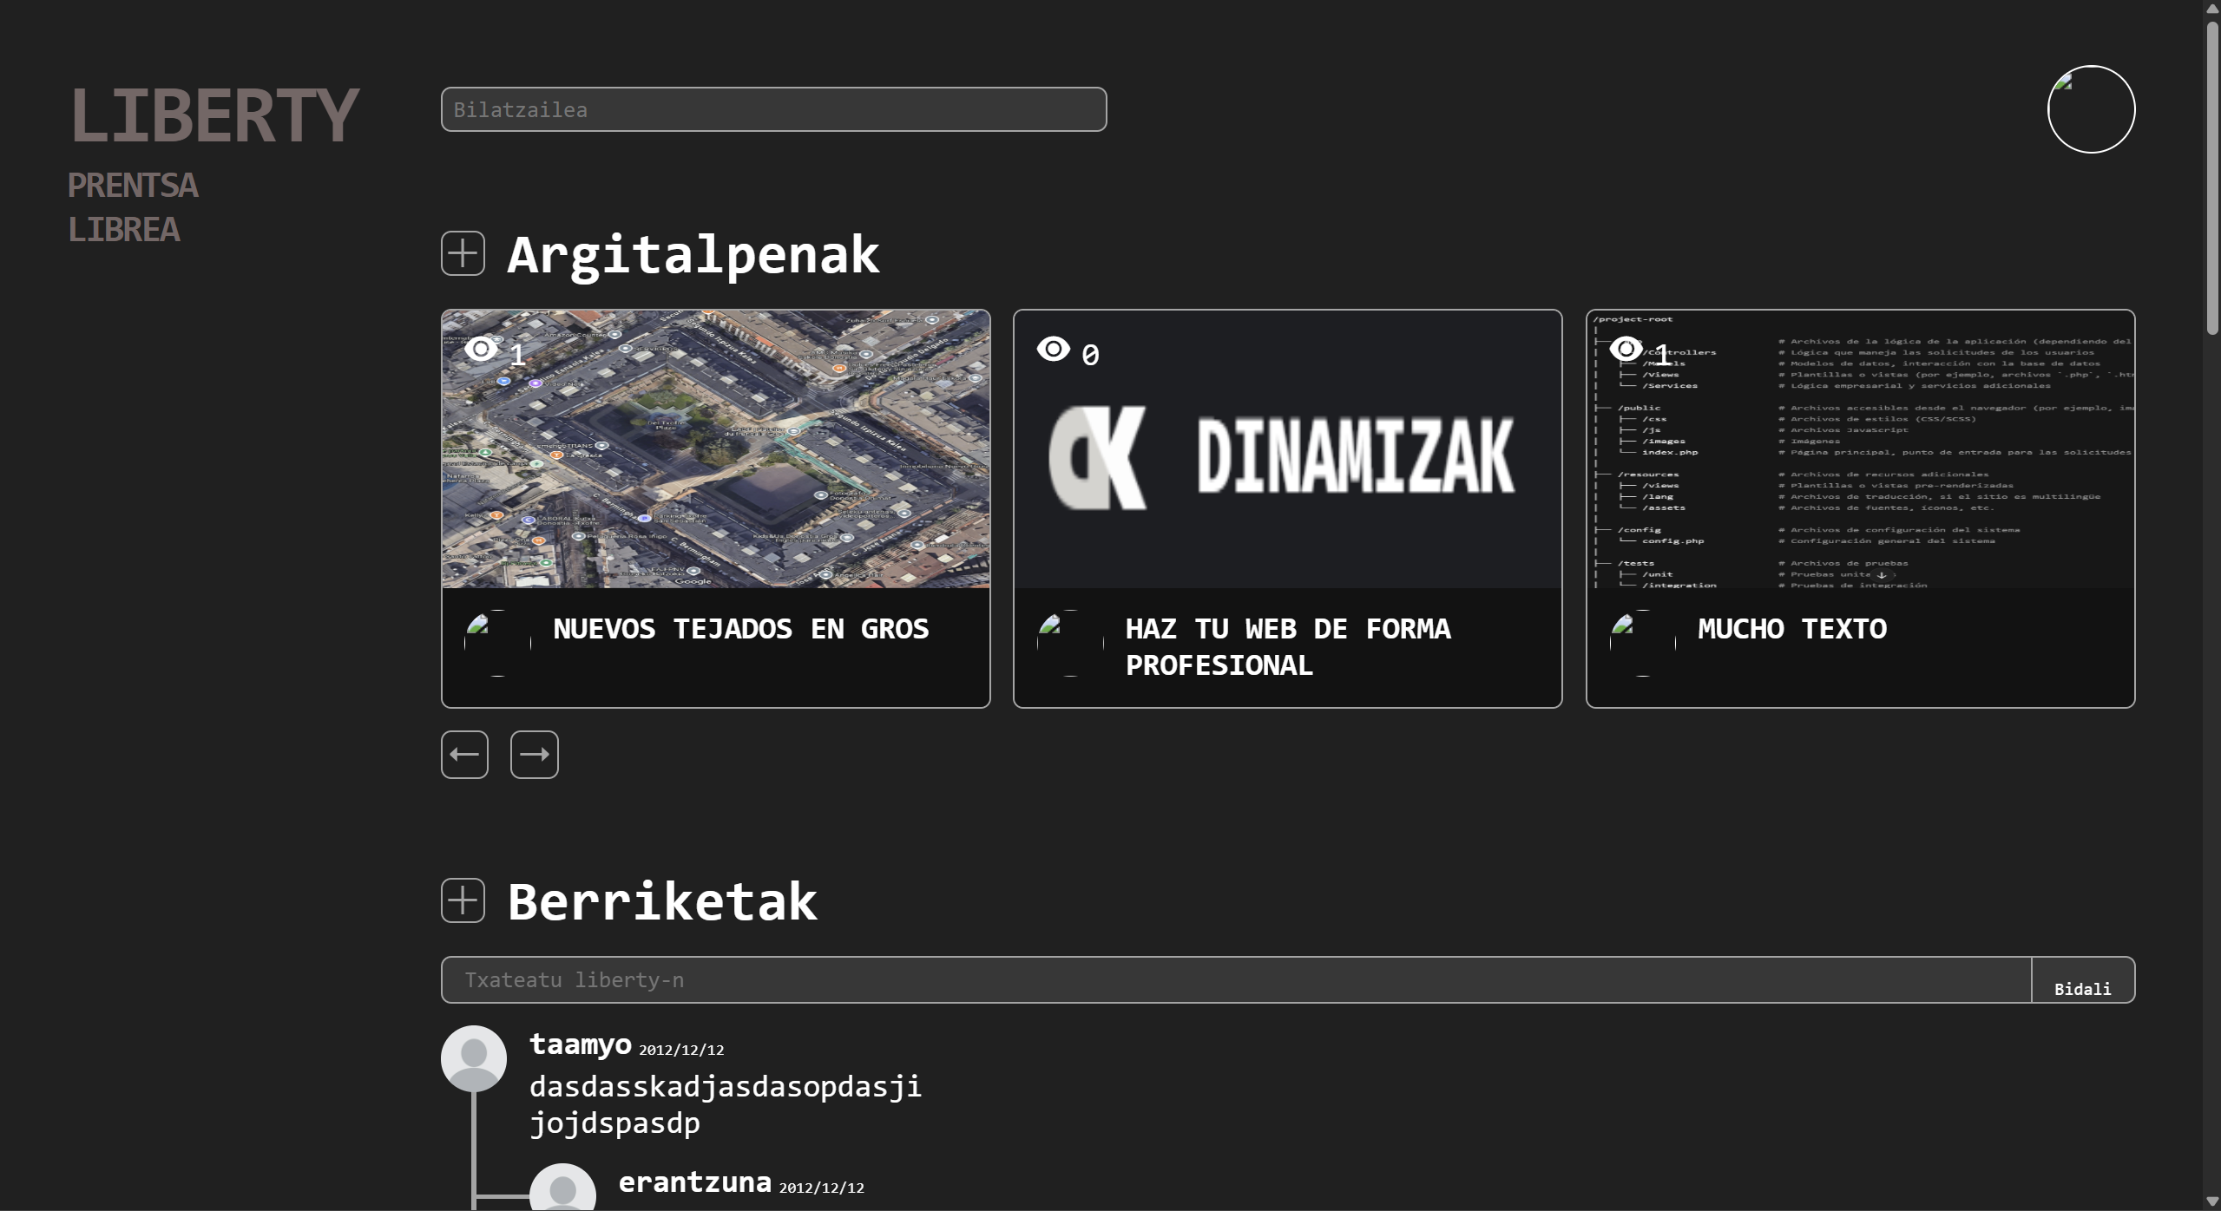2221x1211 pixels.
Task: Click author avatar on Nuevos Tejados card
Action: (x=497, y=643)
